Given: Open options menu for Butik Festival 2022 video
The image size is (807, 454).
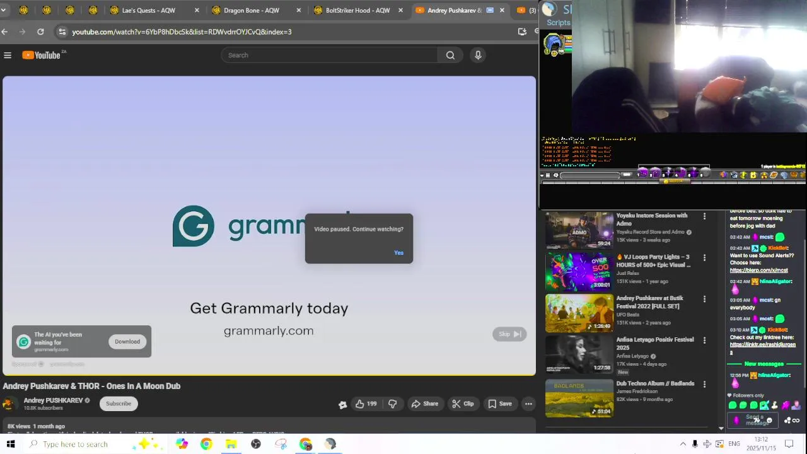Looking at the screenshot, I should [704, 299].
